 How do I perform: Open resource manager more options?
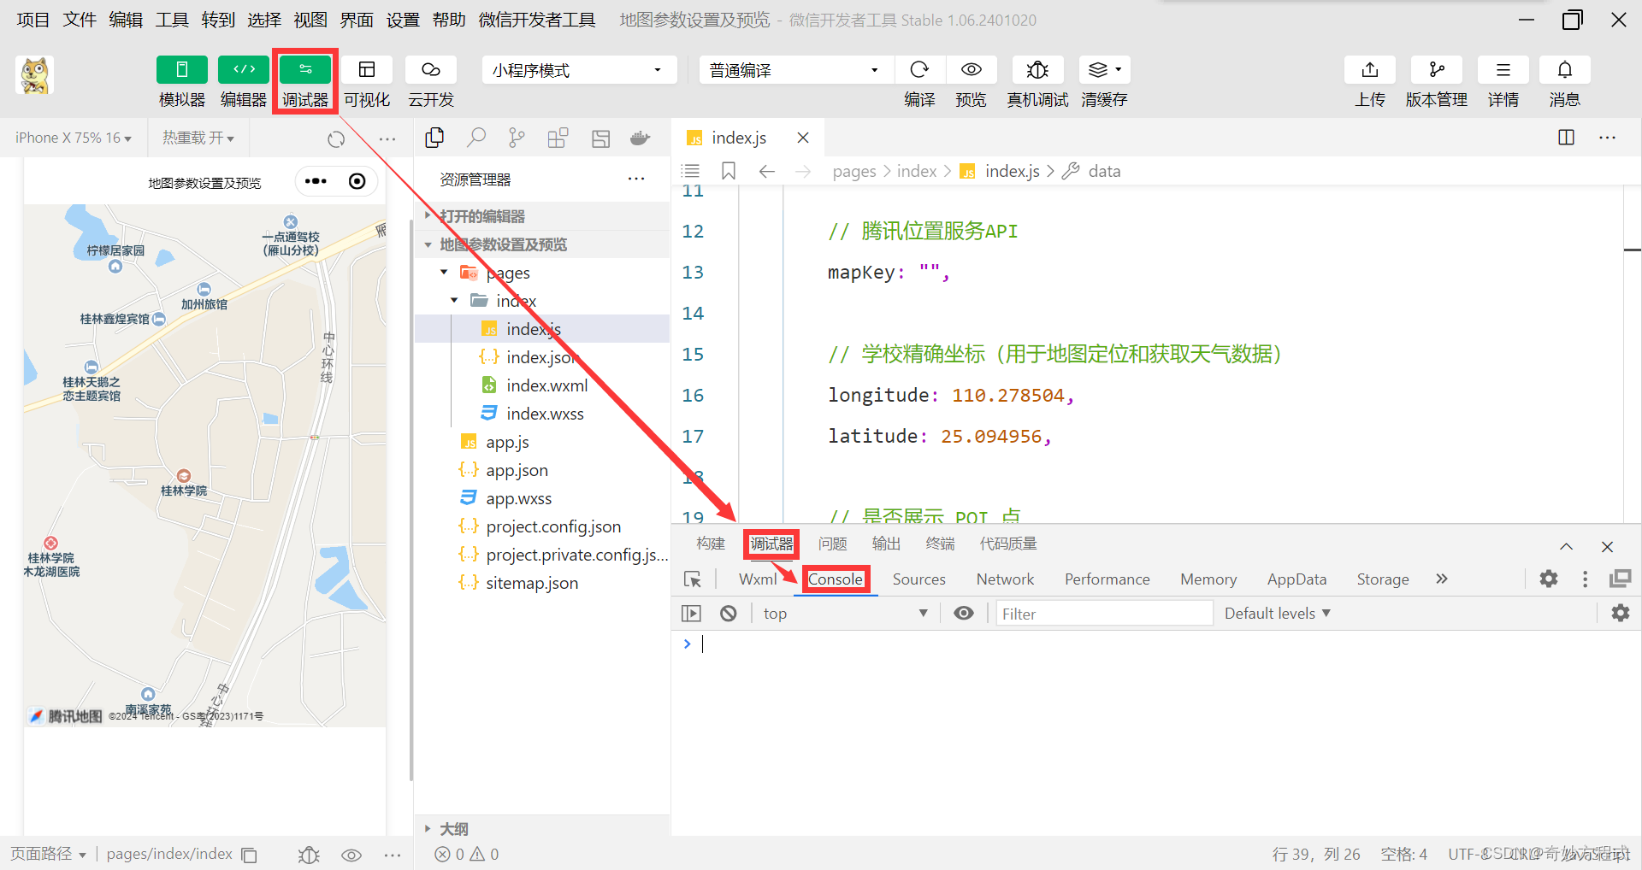tap(636, 179)
